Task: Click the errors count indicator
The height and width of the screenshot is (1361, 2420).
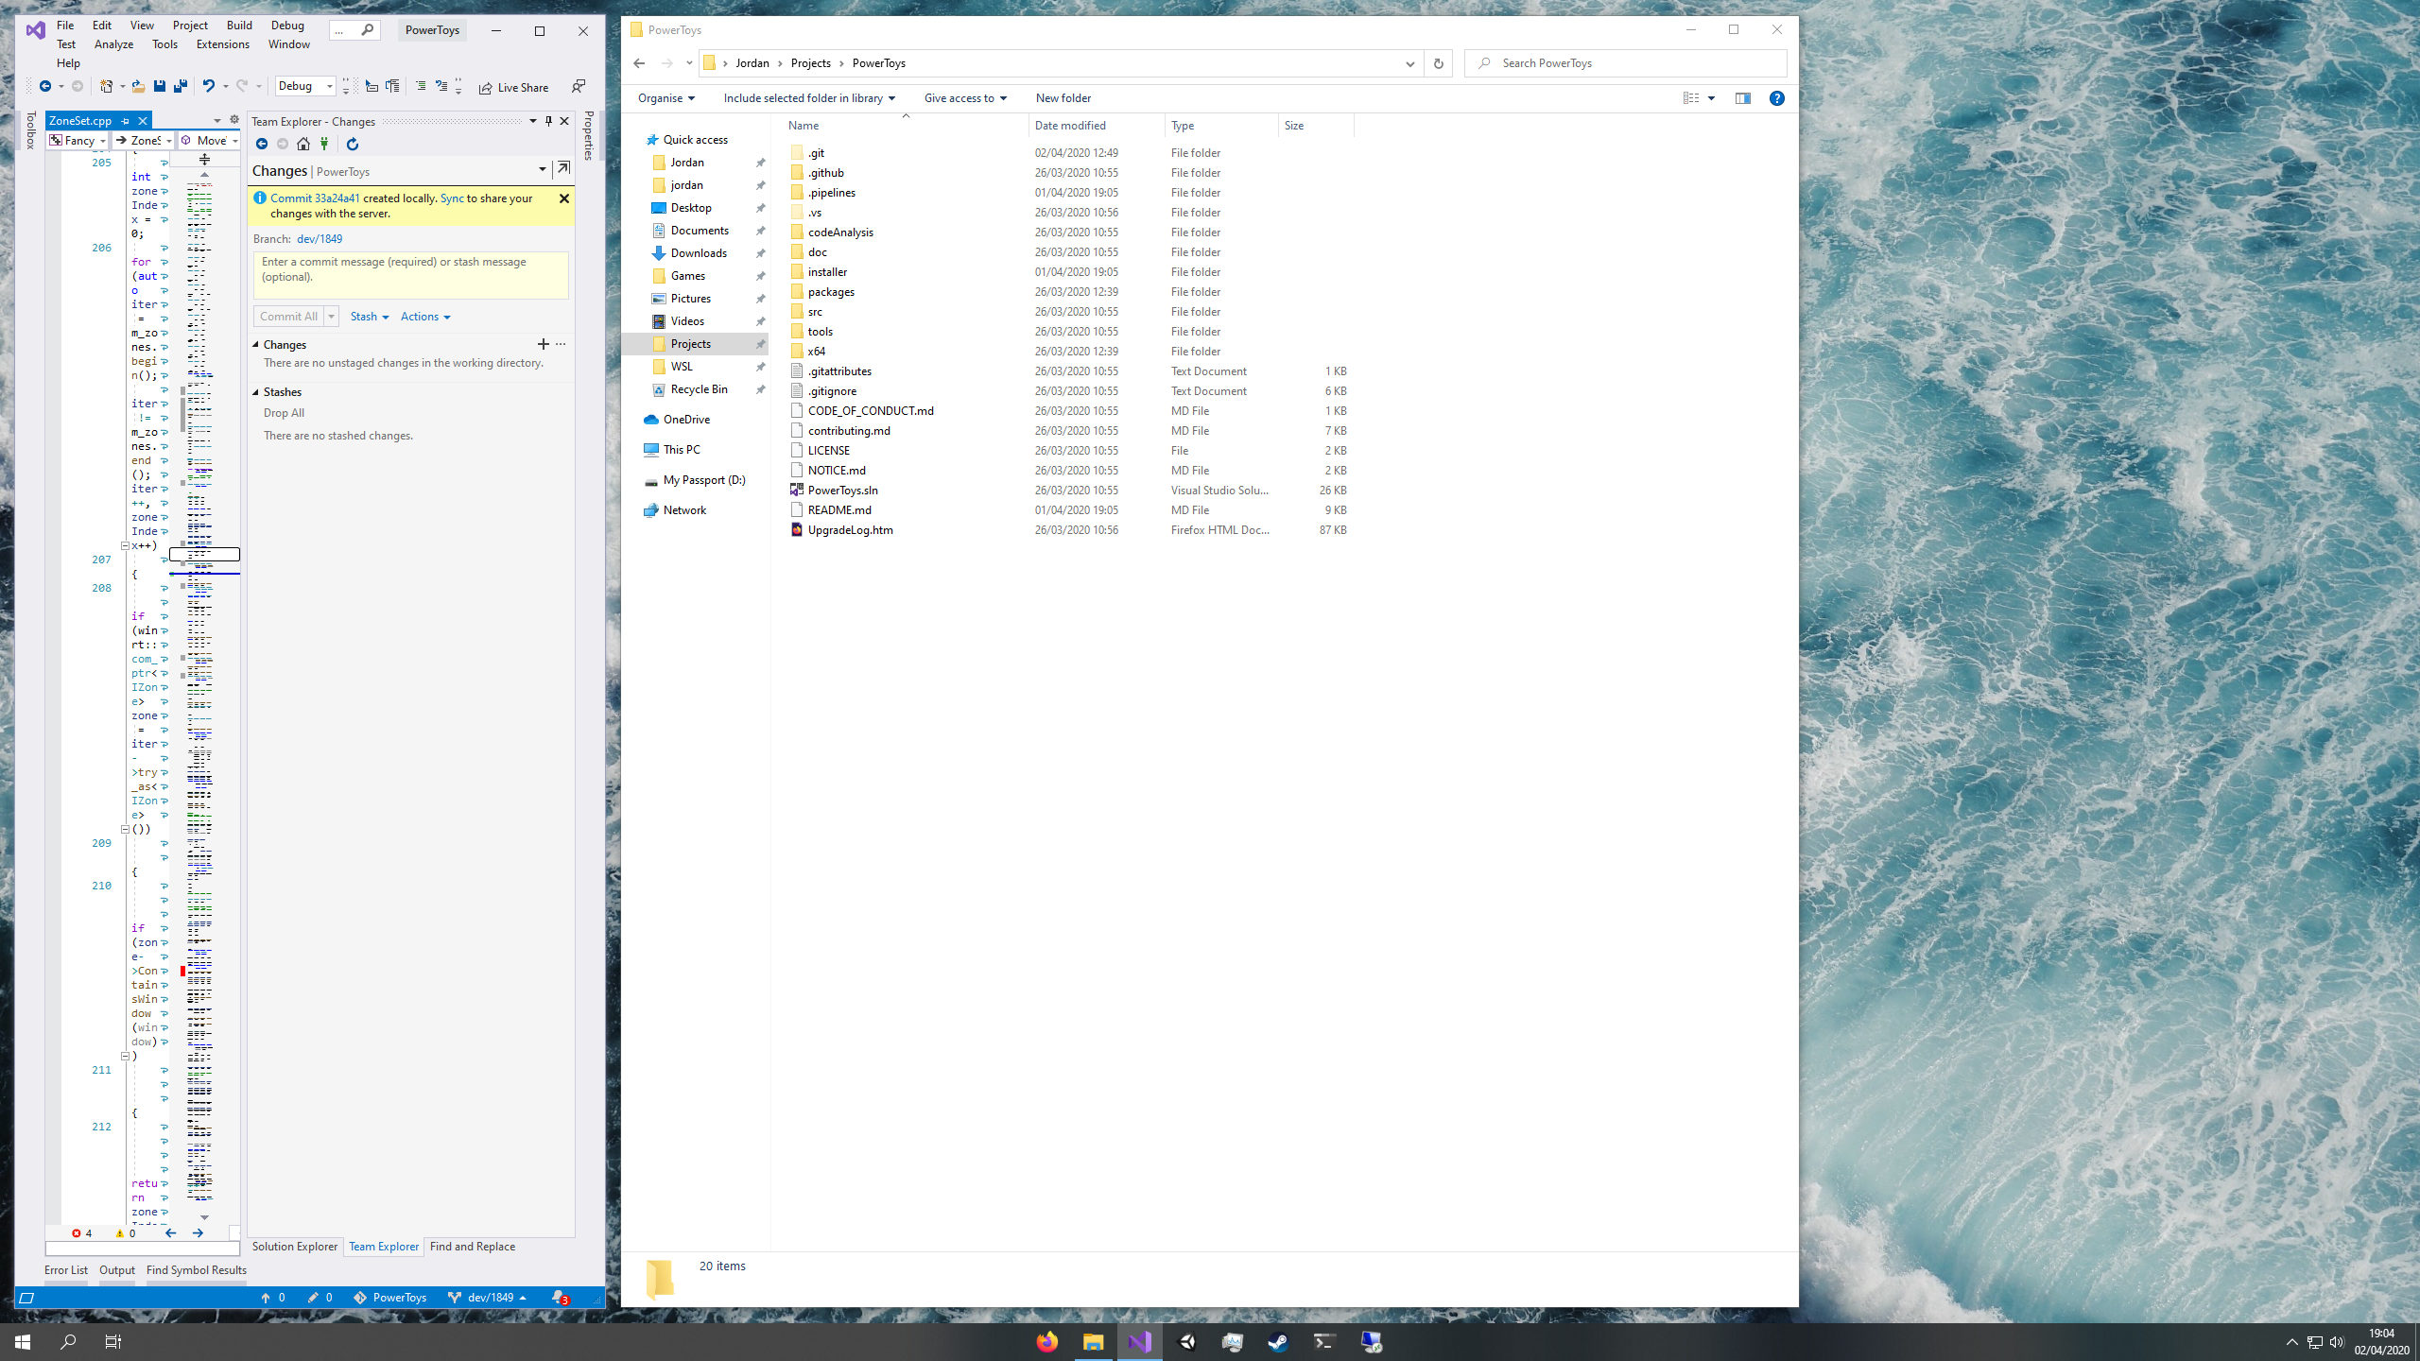Action: [x=82, y=1233]
